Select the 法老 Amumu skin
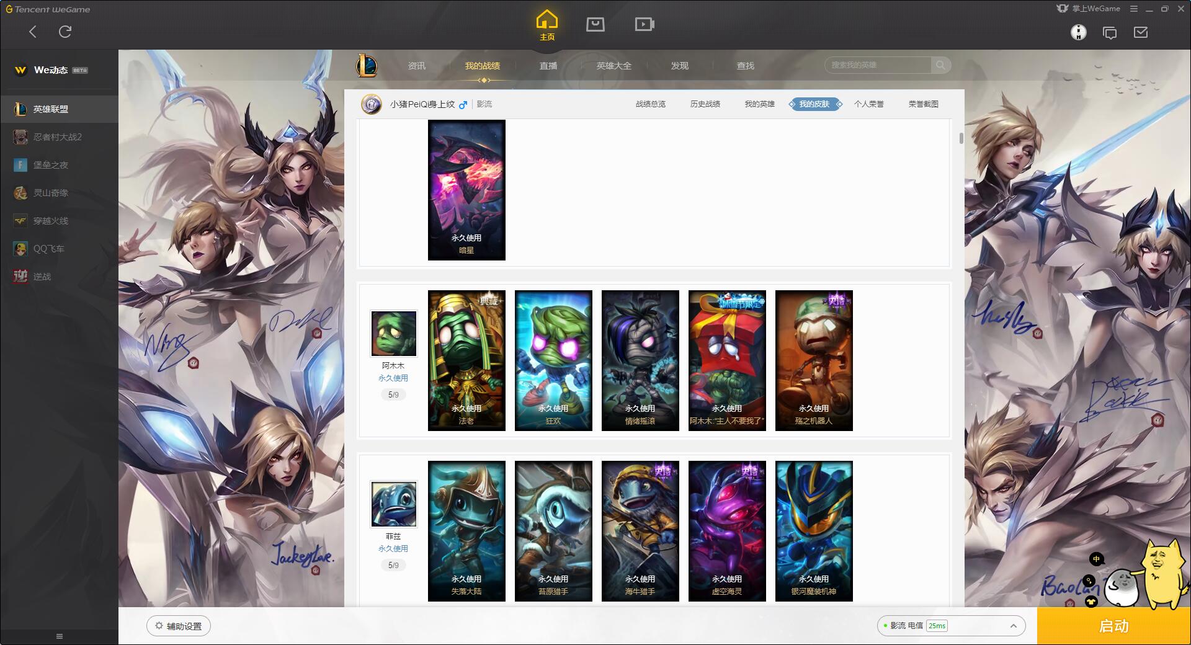Viewport: 1191px width, 645px height. [466, 360]
